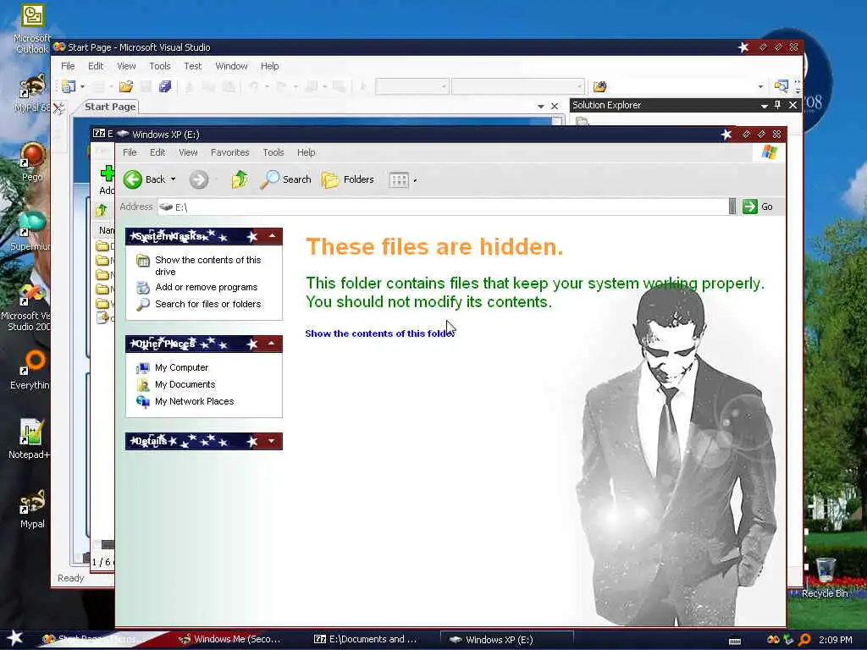This screenshot has height=650, width=867.
Task: Click Visual Studio Save All toolbar icon
Action: pos(165,86)
